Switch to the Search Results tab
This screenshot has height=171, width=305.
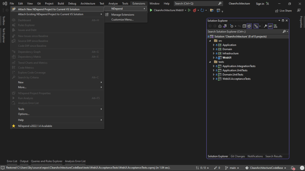274,156
